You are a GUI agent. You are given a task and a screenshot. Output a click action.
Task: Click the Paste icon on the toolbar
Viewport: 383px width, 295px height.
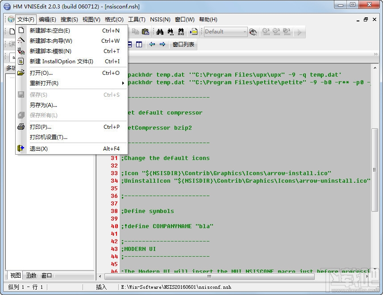(x=146, y=32)
